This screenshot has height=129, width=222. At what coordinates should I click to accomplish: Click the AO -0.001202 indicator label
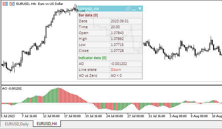click(12, 88)
